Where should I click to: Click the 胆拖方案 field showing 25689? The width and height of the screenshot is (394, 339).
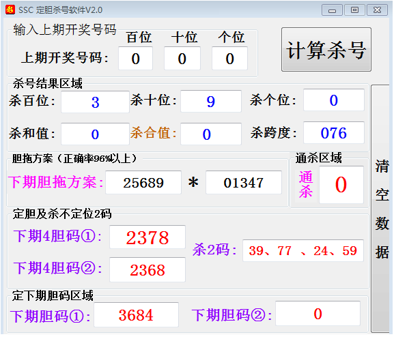tap(143, 182)
